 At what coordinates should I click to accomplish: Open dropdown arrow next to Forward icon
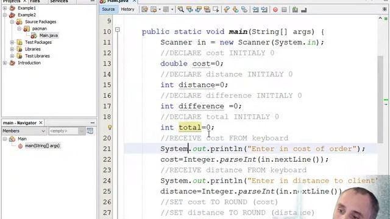[160, 10]
